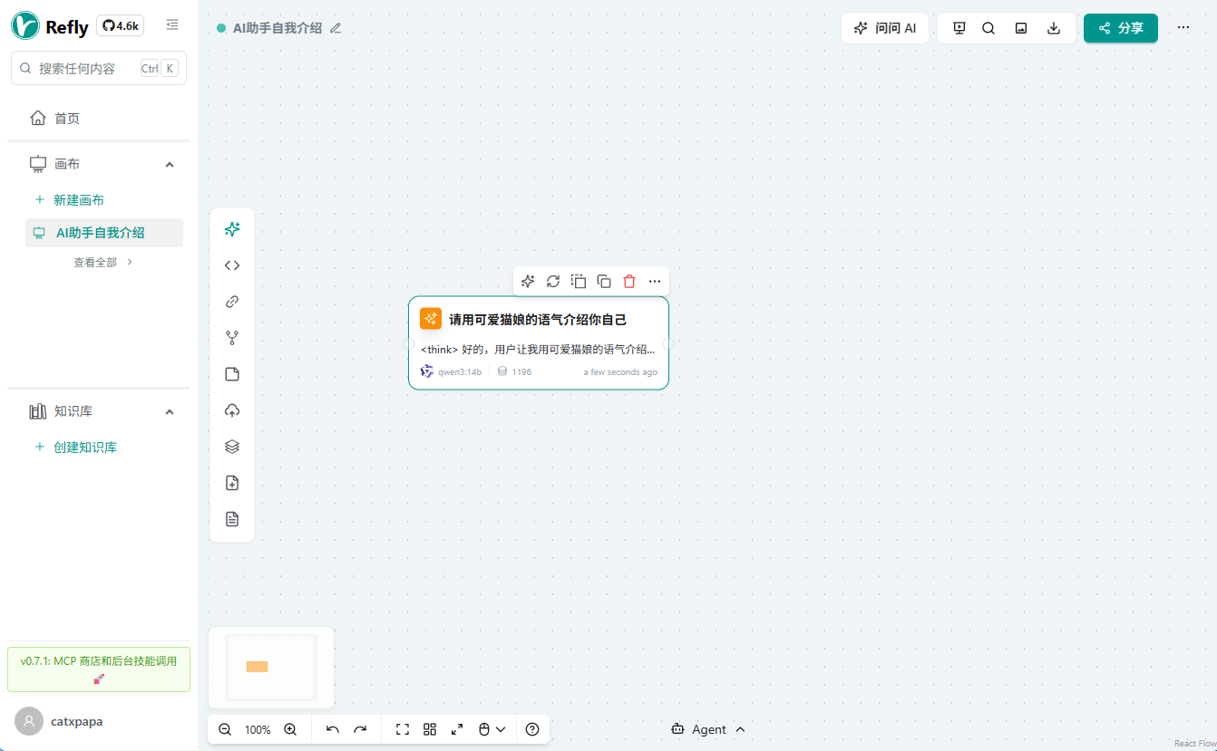Click the 'a few seconds ago' timestamp
1217x751 pixels.
tap(620, 372)
